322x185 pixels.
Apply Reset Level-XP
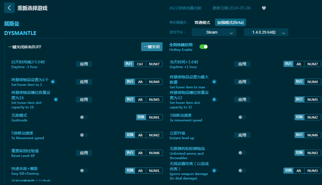click(84, 153)
